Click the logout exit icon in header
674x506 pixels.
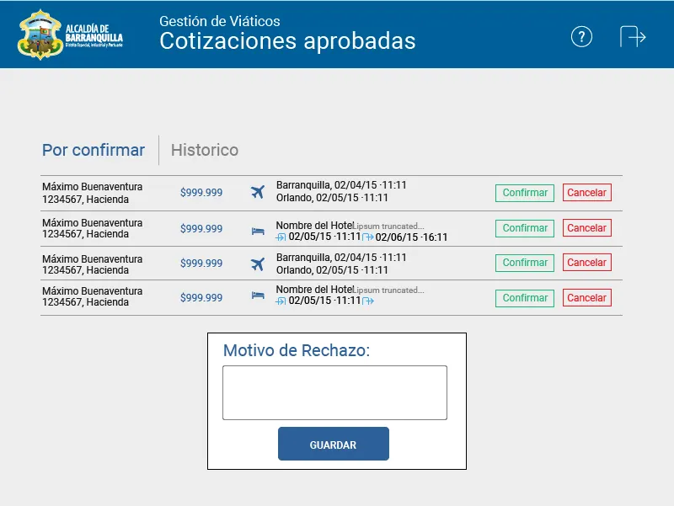coord(633,37)
